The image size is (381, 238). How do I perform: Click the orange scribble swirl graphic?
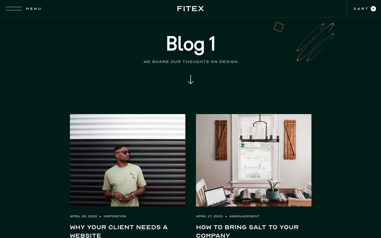(315, 42)
